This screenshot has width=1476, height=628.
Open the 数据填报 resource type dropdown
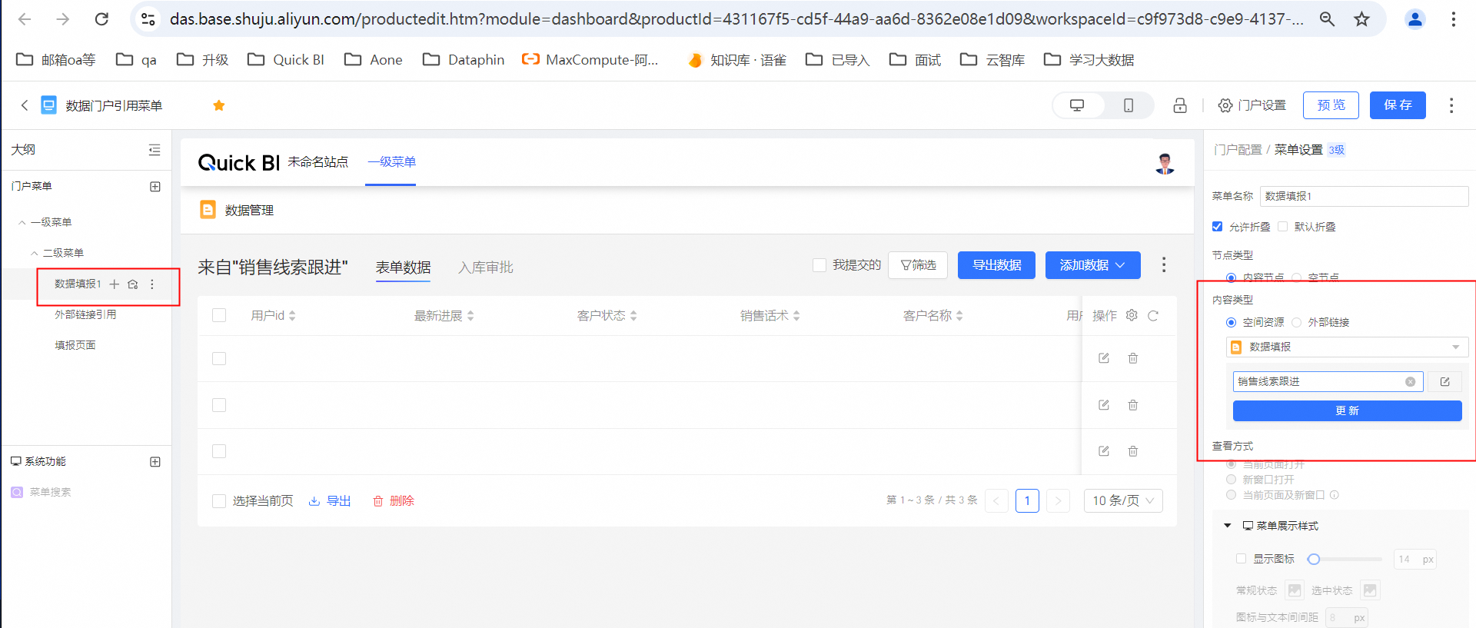pyautogui.click(x=1347, y=347)
